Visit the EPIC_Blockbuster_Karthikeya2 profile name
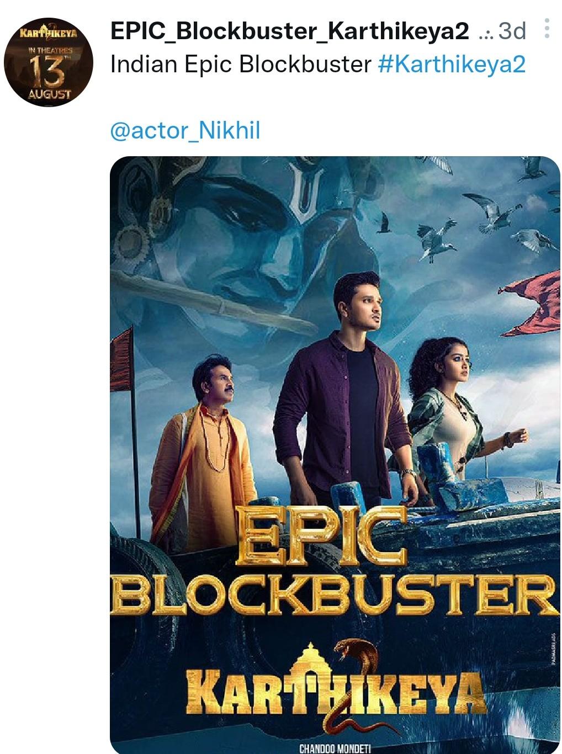 [x=290, y=31]
